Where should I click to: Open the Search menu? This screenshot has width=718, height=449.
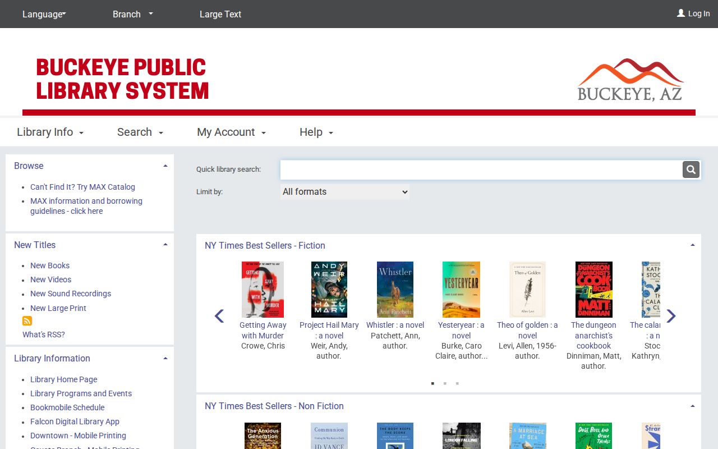click(x=140, y=132)
